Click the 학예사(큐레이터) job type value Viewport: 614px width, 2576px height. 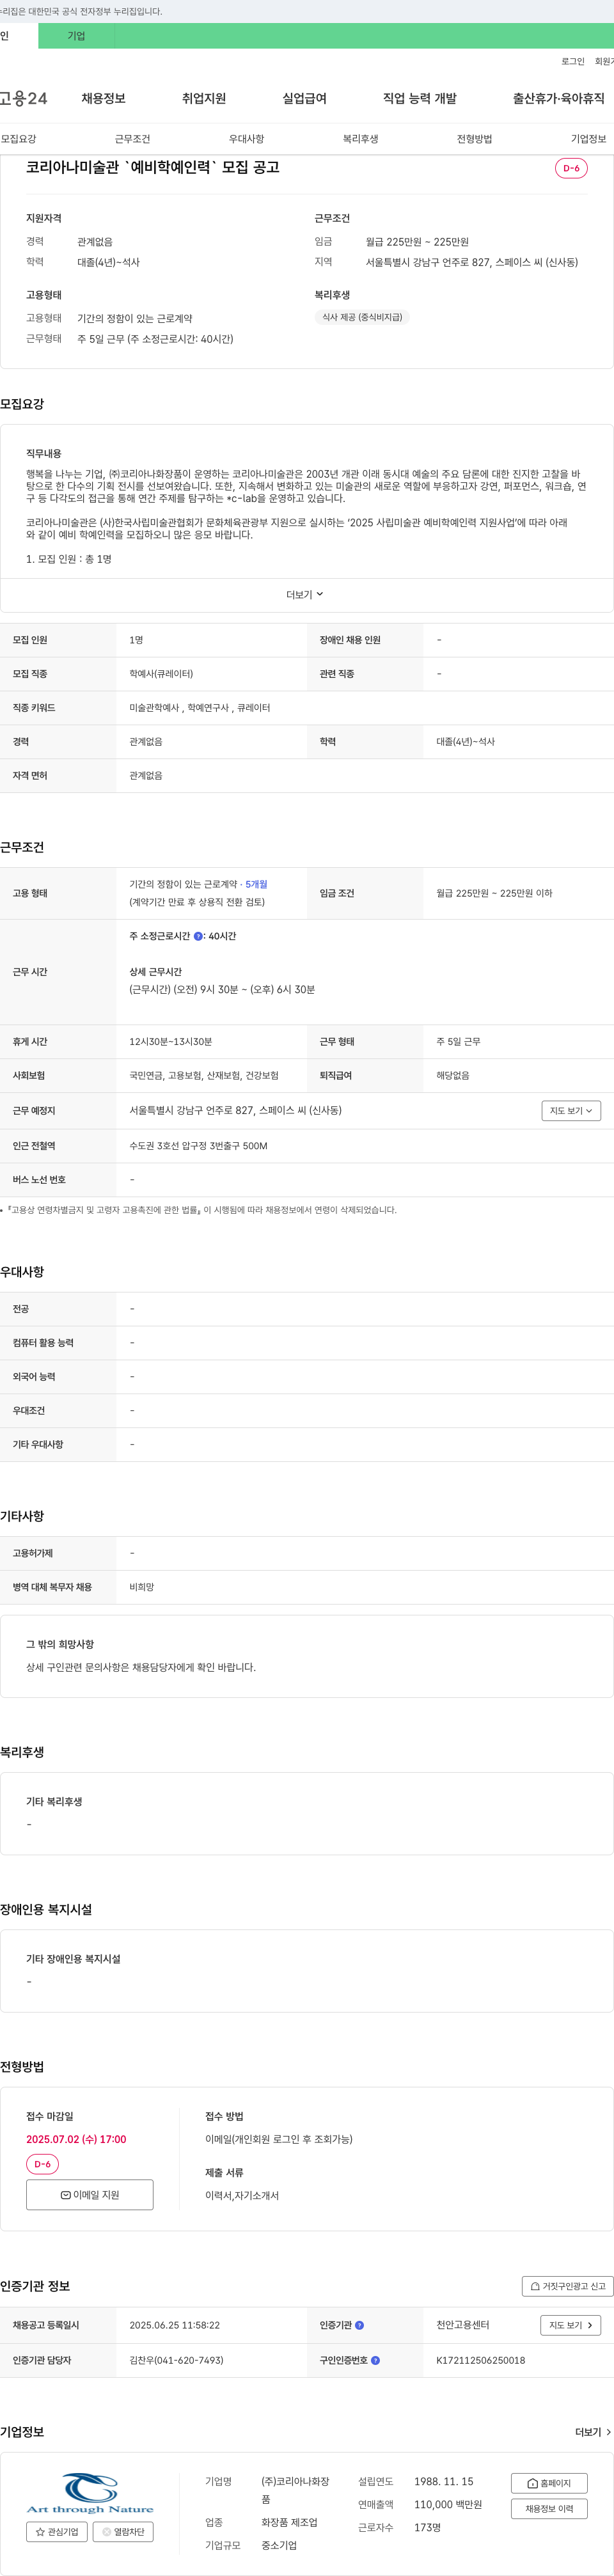pos(161,674)
